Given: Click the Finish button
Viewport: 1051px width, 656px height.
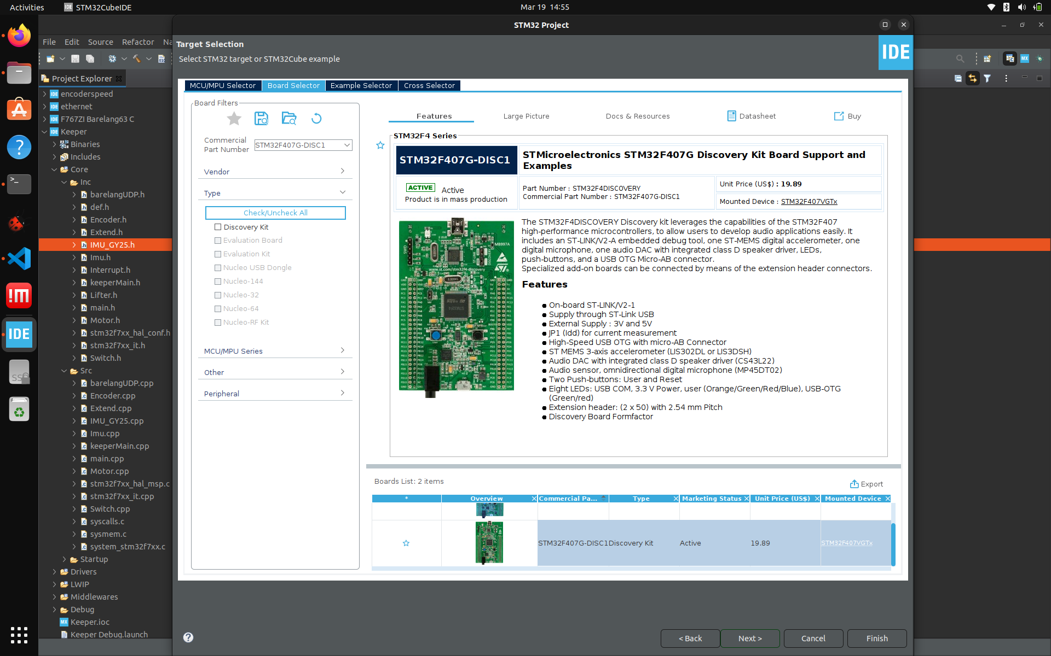Looking at the screenshot, I should pyautogui.click(x=877, y=638).
